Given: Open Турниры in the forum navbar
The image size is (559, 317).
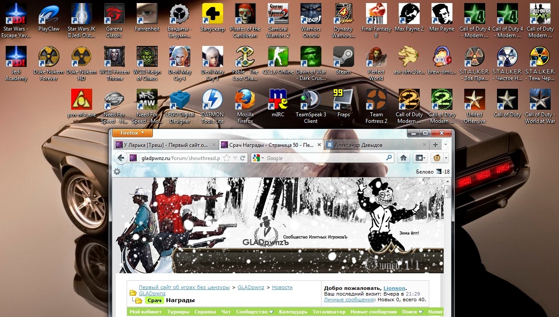Looking at the screenshot, I should coord(178,312).
